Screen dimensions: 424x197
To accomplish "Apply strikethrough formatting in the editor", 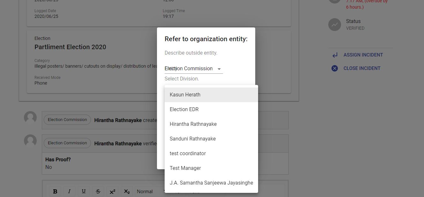I will 98,191.
